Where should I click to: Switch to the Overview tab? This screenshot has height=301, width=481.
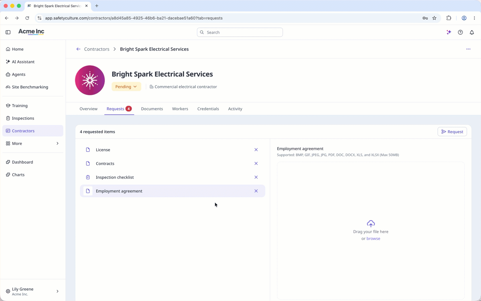[x=88, y=109]
